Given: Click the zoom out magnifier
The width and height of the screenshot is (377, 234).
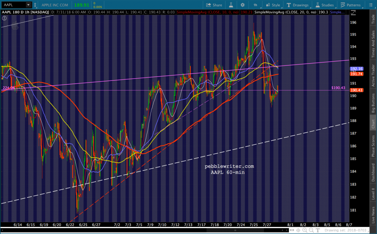Looking at the screenshot, I should (311, 230).
